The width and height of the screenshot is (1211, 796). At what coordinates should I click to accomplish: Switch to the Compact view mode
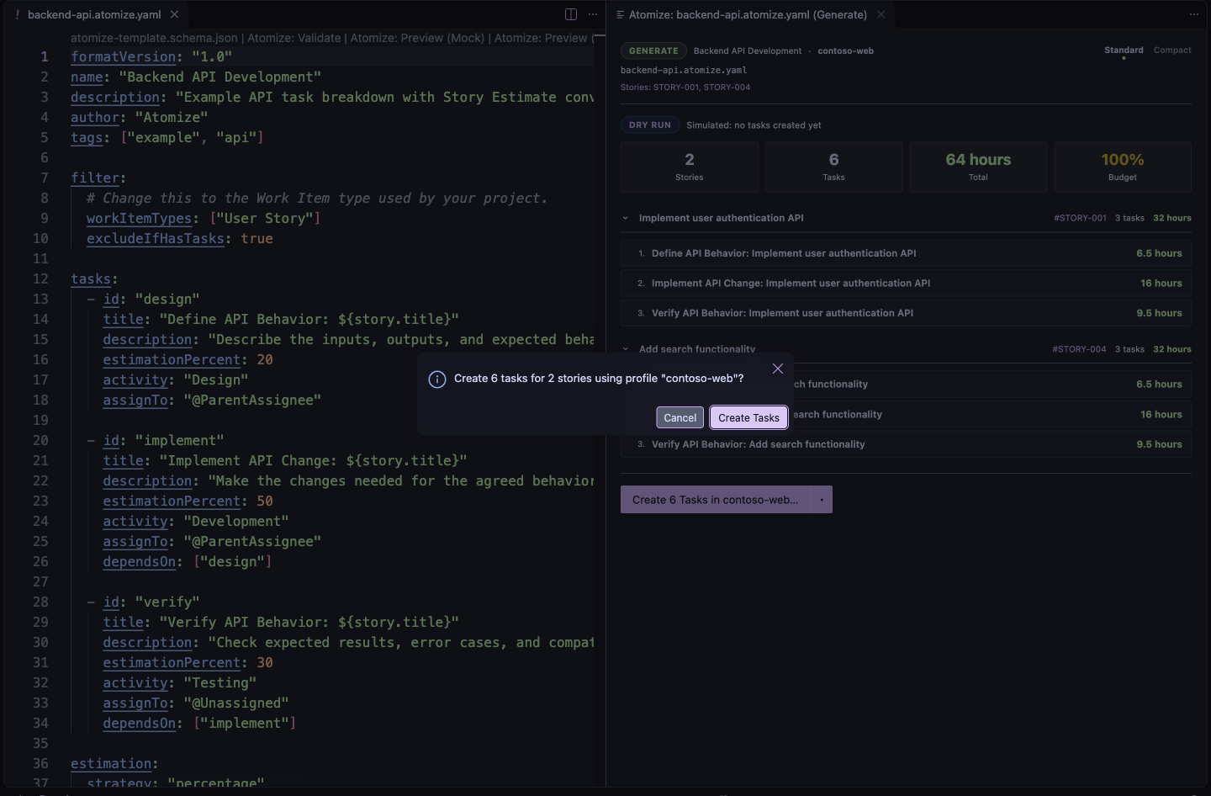[x=1172, y=50]
